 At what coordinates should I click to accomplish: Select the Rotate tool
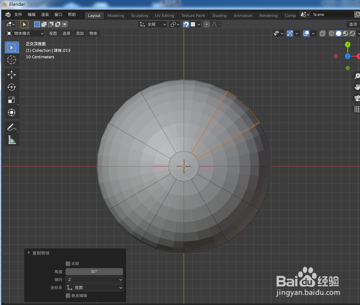pos(11,87)
